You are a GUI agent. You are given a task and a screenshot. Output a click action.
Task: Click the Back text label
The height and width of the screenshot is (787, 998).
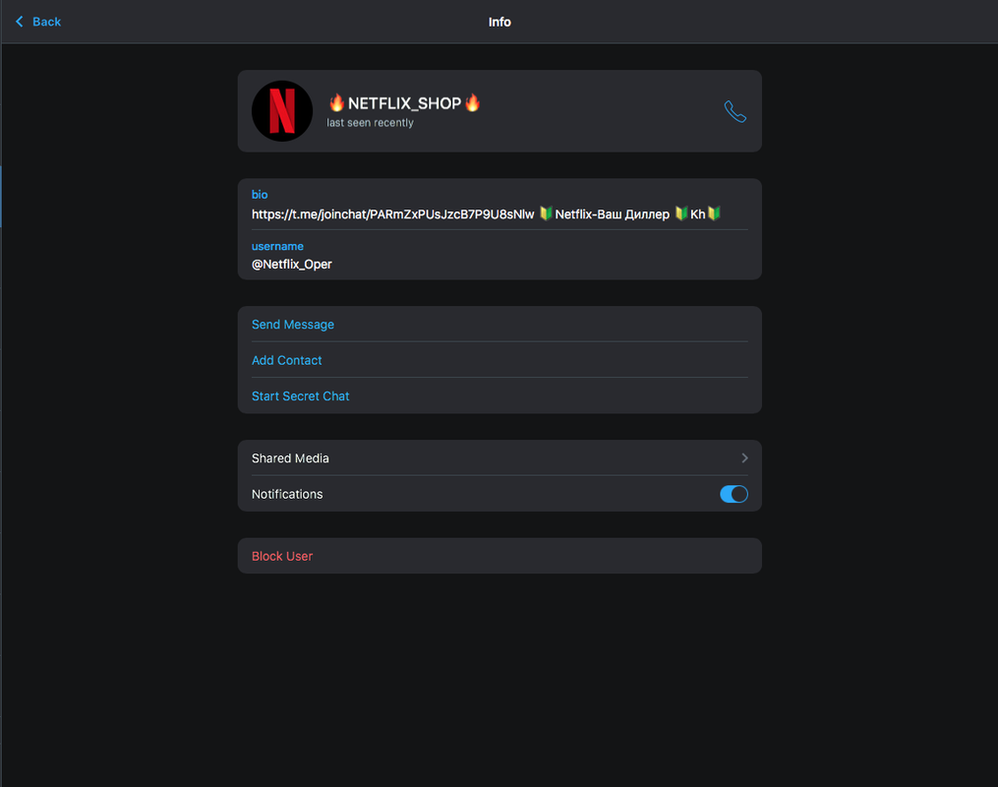[x=46, y=22]
